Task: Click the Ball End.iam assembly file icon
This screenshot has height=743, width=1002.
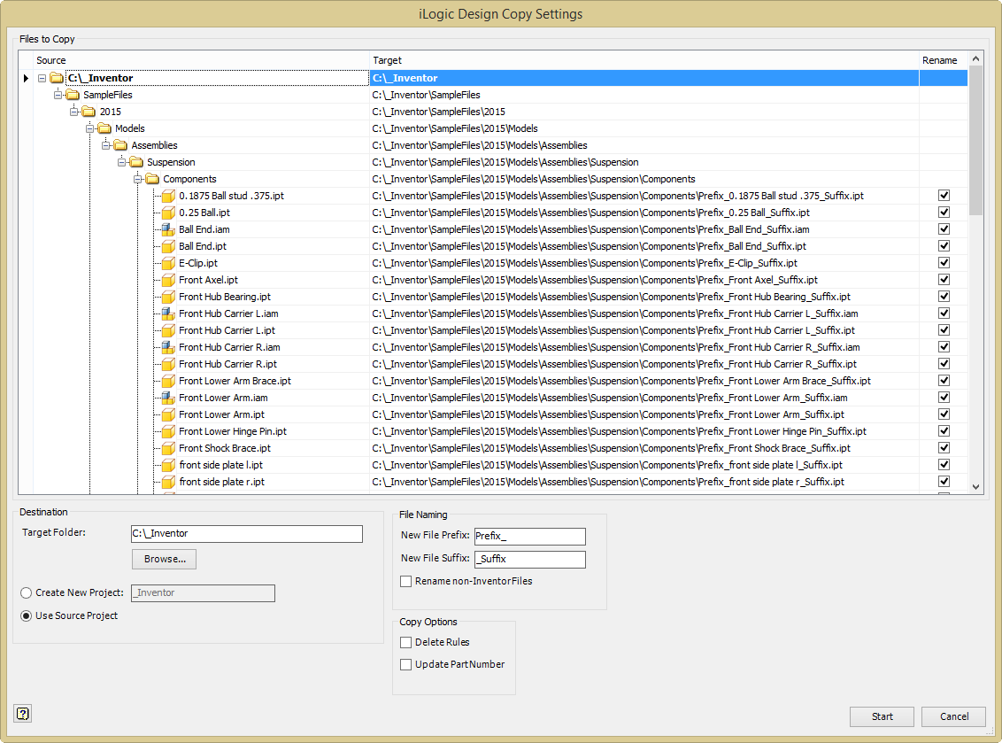Action: [x=168, y=228]
